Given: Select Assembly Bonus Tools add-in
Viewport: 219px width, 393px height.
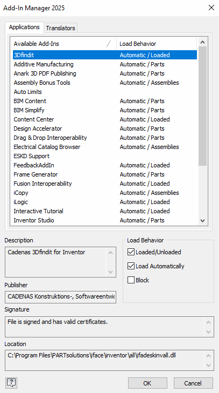Looking at the screenshot, I should [x=105, y=83].
